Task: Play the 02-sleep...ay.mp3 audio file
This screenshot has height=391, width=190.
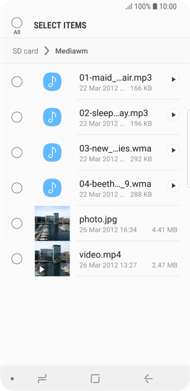Action: (173, 115)
